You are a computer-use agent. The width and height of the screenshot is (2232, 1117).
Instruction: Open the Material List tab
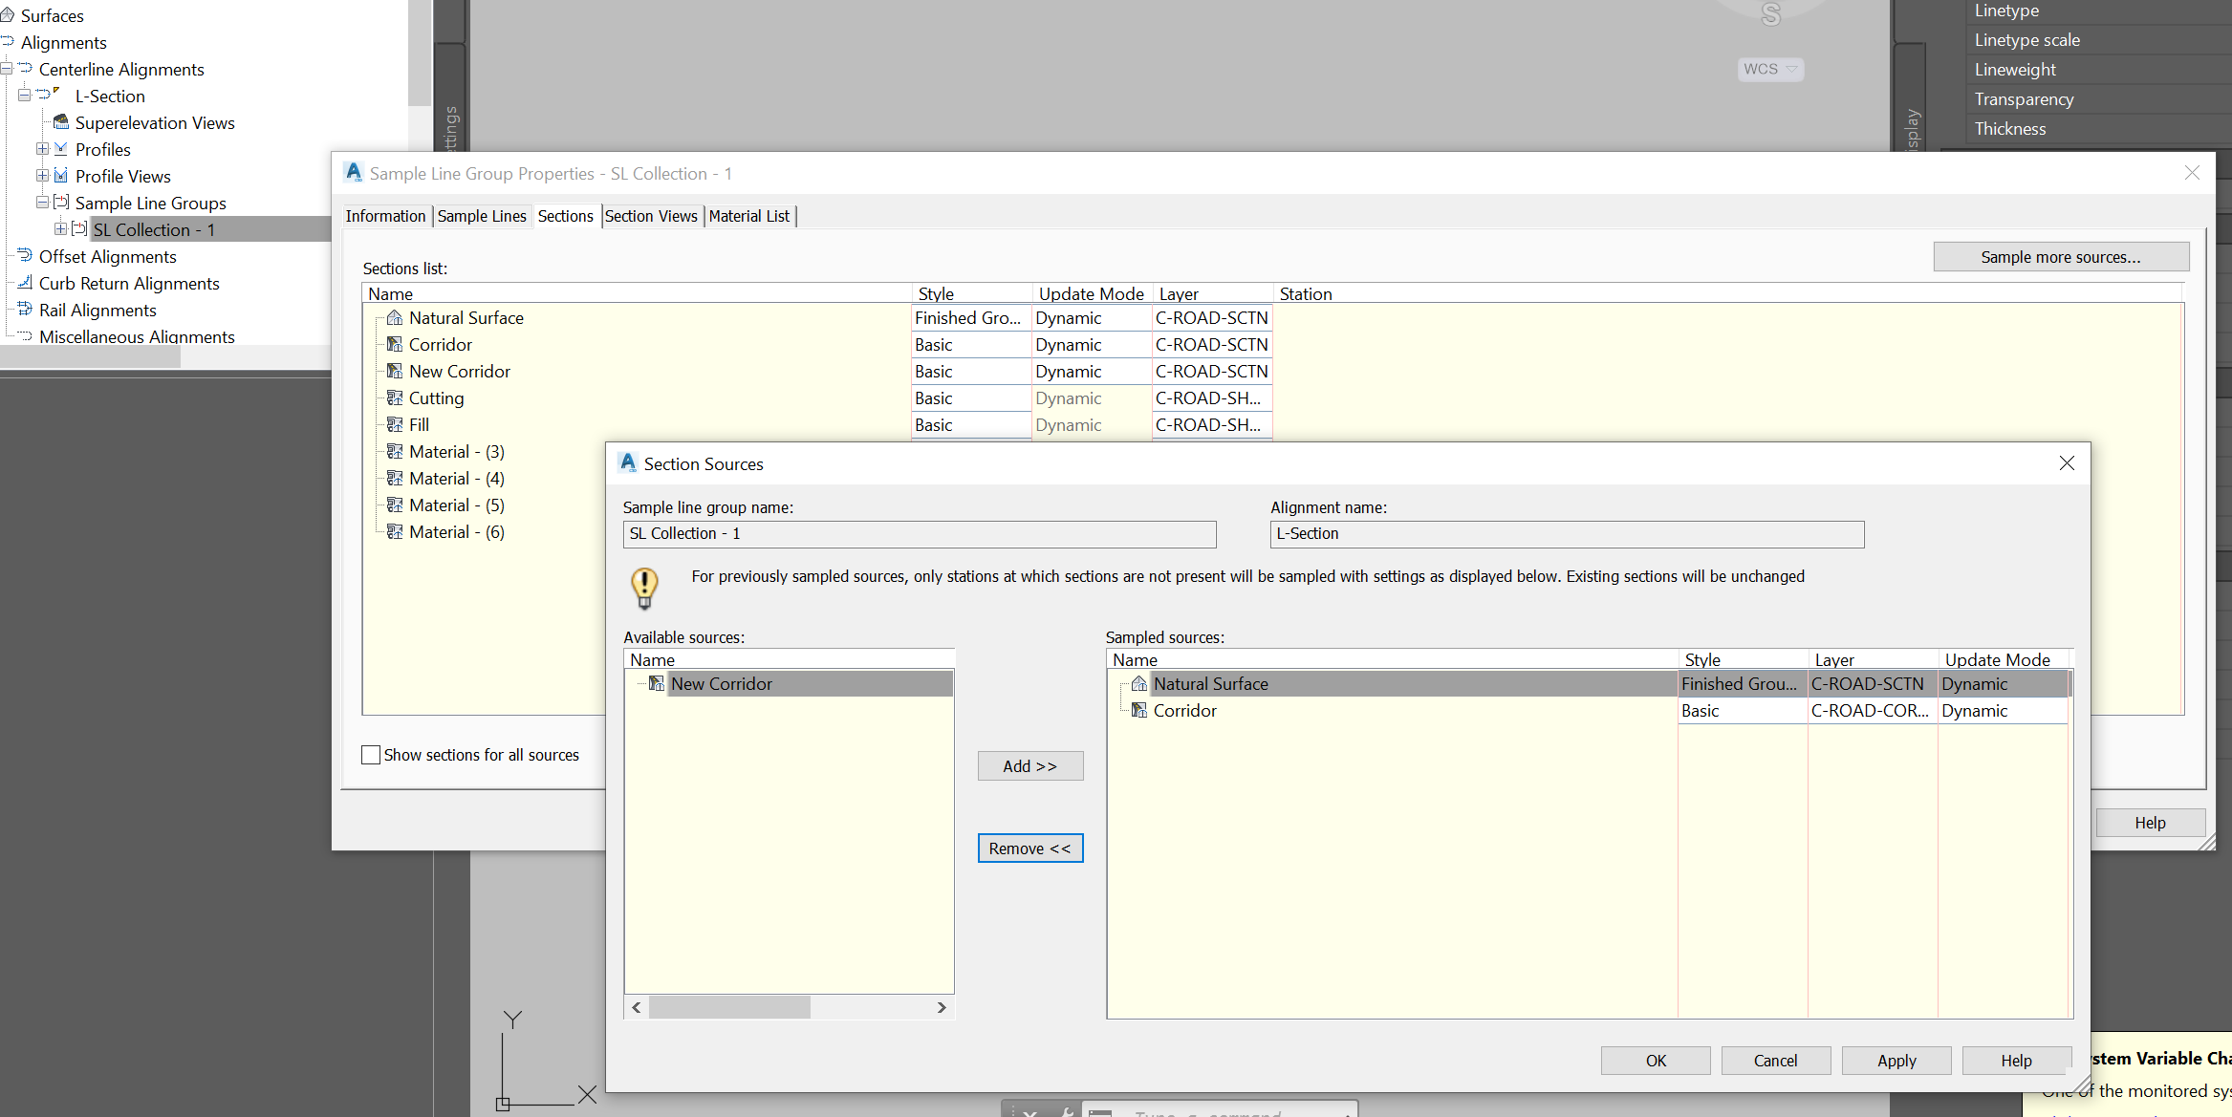[749, 216]
